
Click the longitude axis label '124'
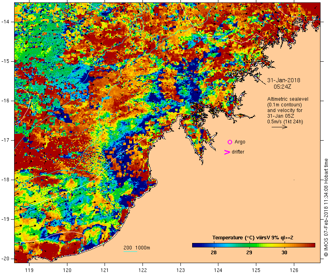(x=218, y=270)
